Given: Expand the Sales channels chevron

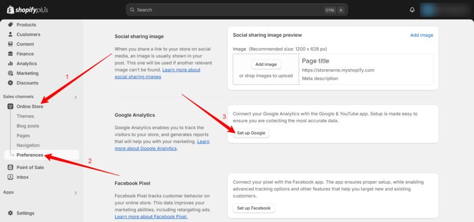Looking at the screenshot, I should (75, 97).
